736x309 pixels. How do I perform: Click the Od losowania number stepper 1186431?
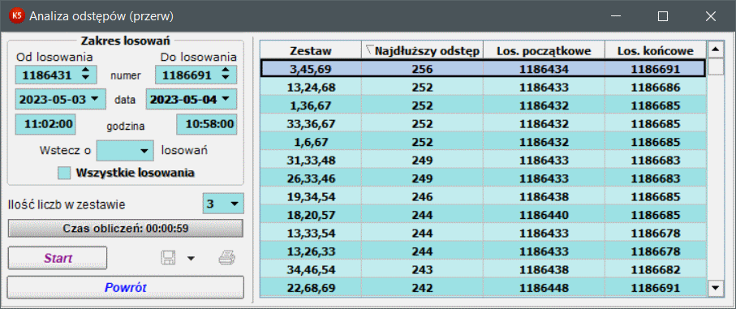click(86, 74)
